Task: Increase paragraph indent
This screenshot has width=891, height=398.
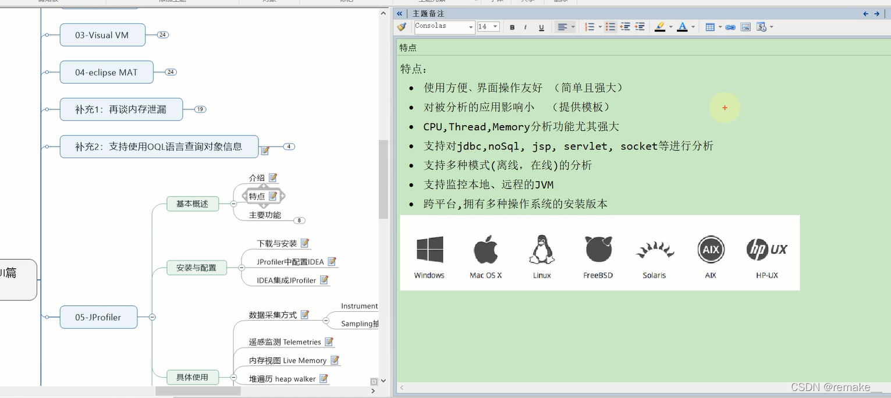Action: point(639,27)
